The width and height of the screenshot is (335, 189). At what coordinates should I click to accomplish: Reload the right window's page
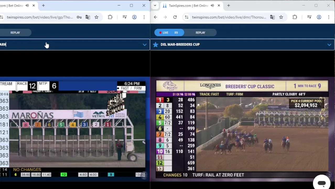(175, 17)
